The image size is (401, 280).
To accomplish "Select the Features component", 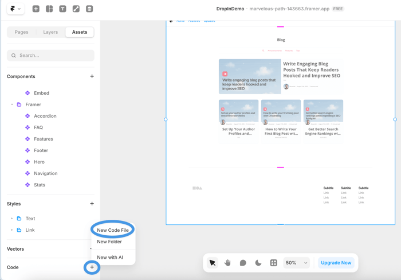I will [x=44, y=139].
